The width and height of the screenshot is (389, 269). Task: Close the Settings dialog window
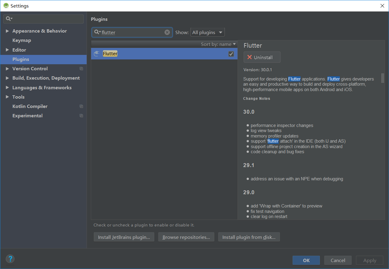click(382, 6)
